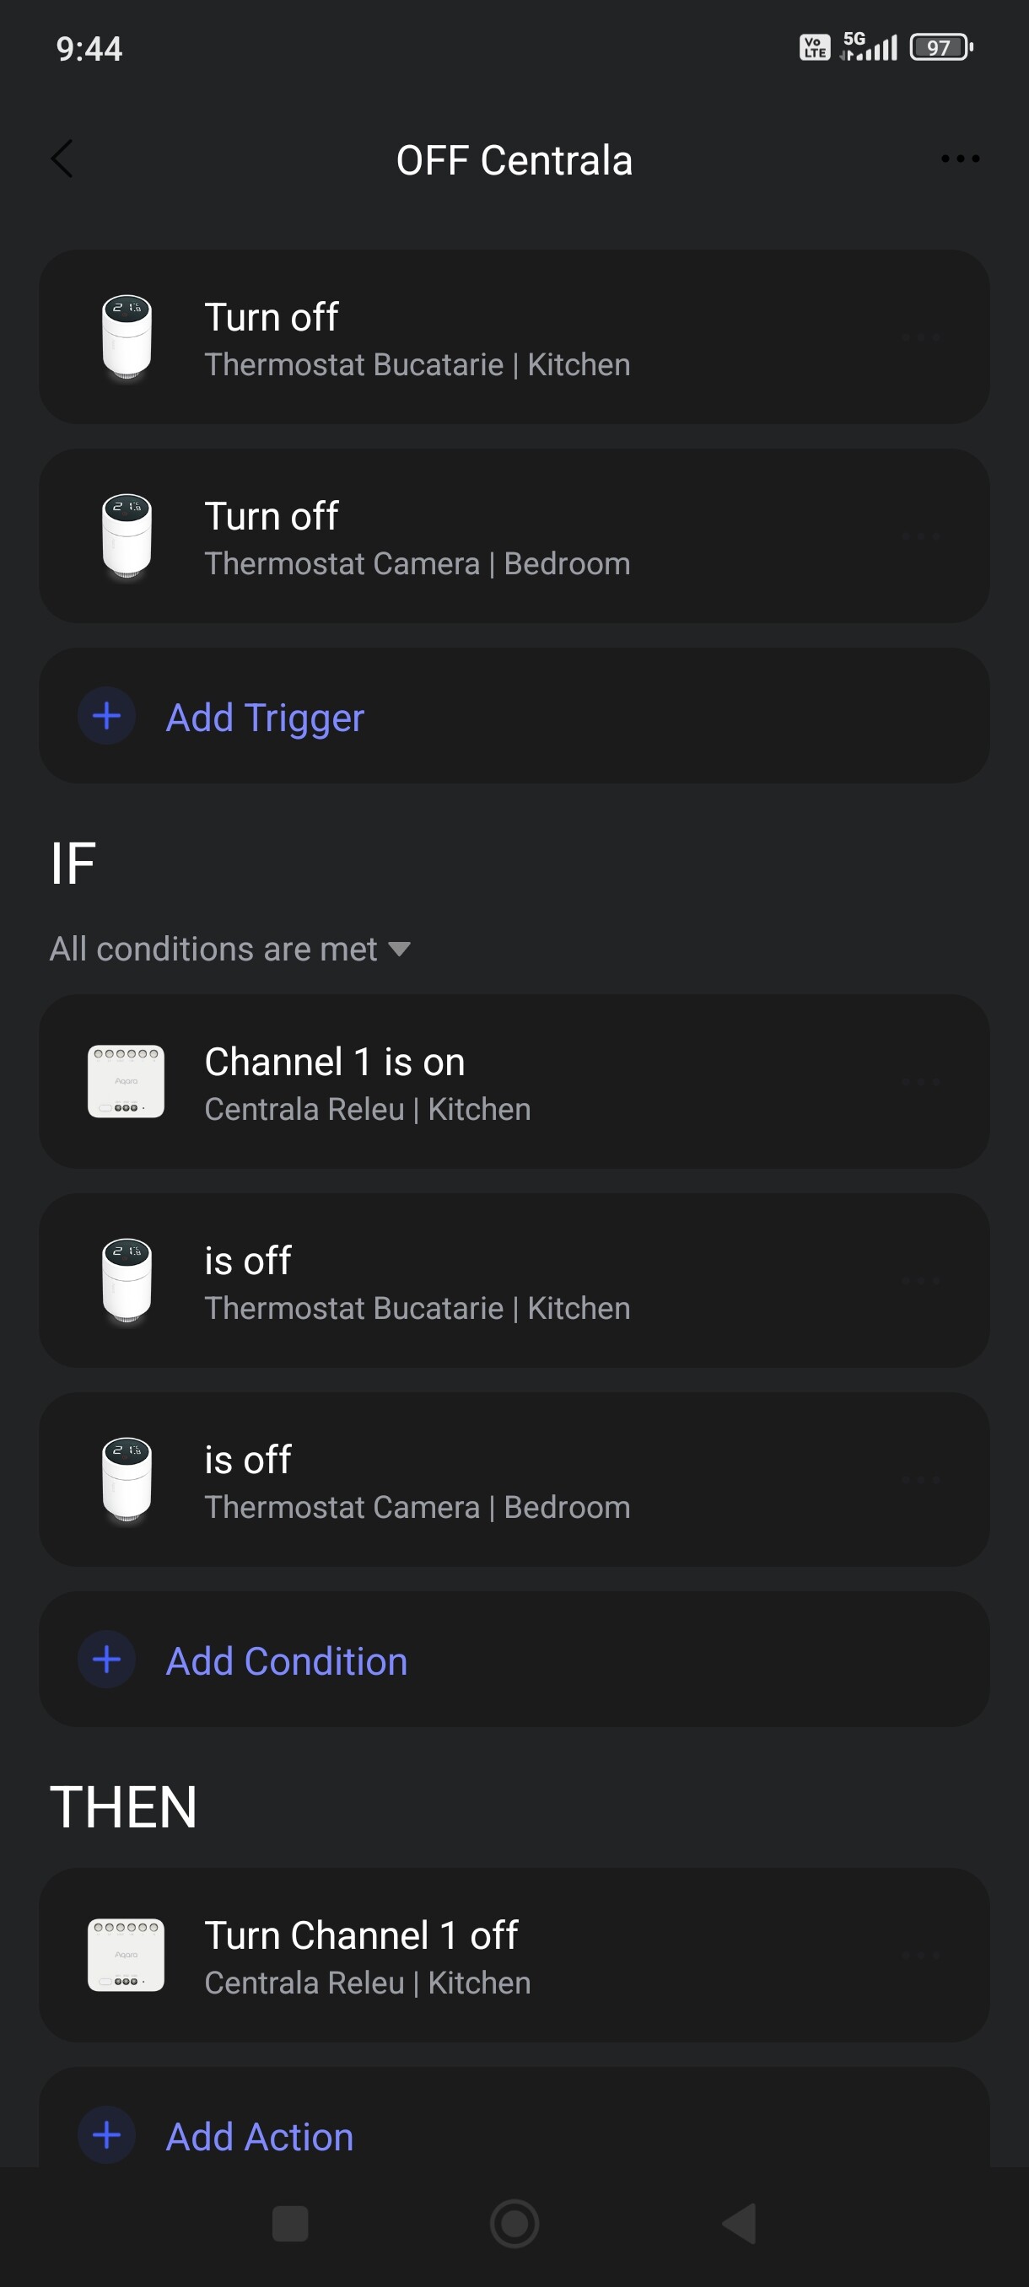Open the "is off" Thermostat Bucatarie condition
Screen dimensions: 1029x2287
pos(513,1280)
